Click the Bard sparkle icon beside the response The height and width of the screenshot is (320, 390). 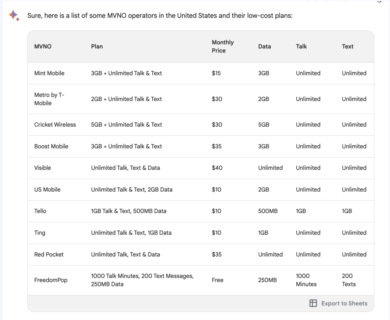(x=14, y=16)
